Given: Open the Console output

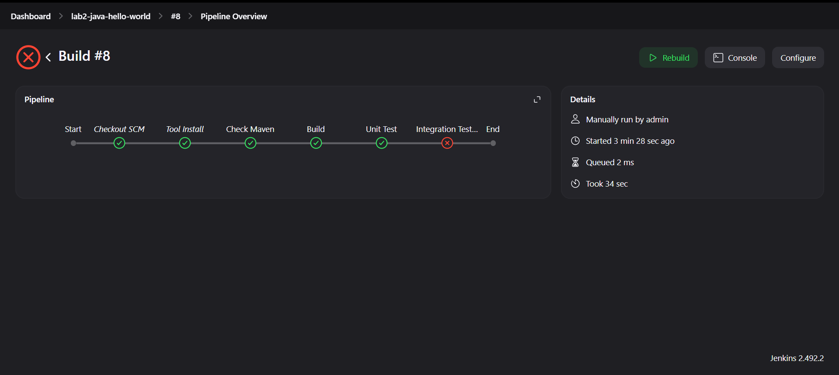Looking at the screenshot, I should pyautogui.click(x=735, y=58).
